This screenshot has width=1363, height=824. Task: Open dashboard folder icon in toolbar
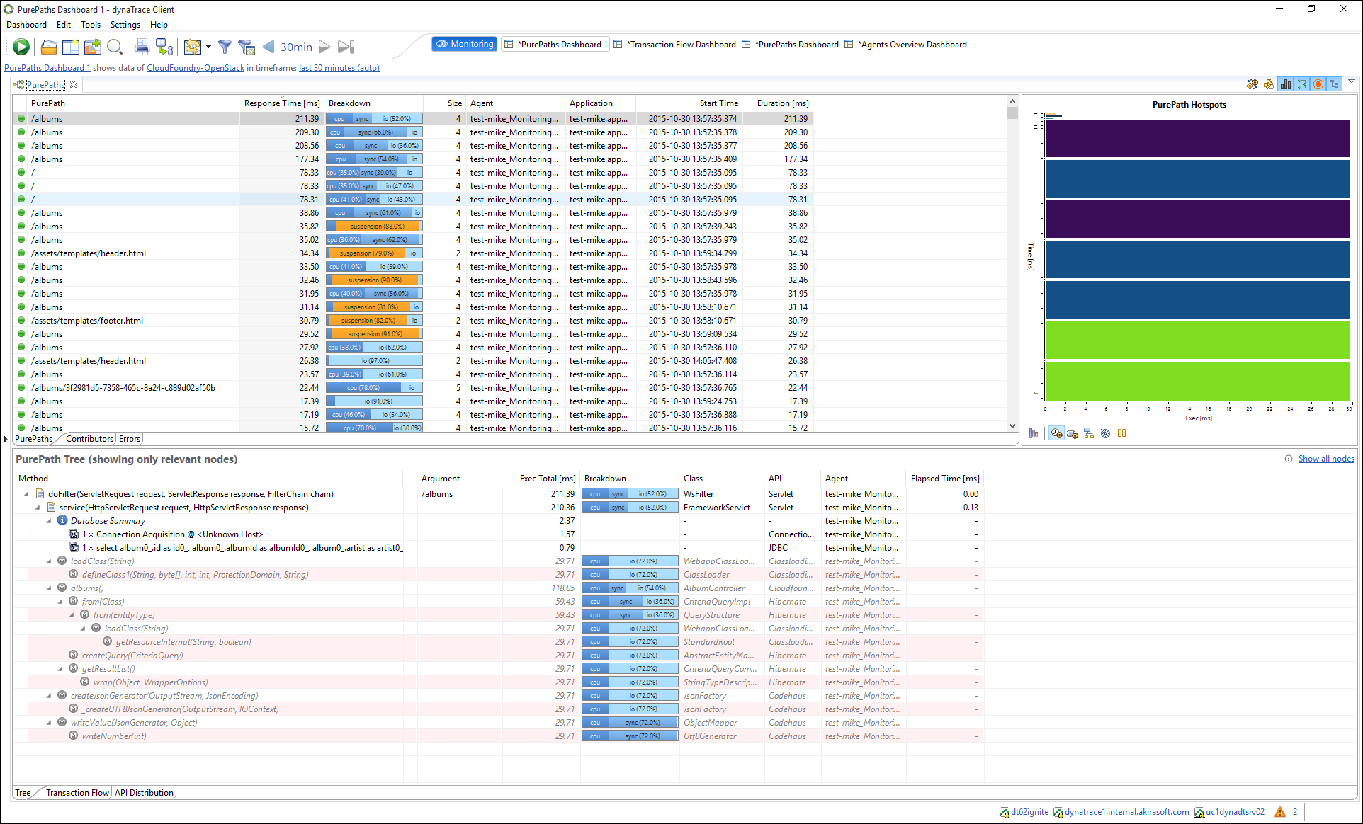coord(49,47)
